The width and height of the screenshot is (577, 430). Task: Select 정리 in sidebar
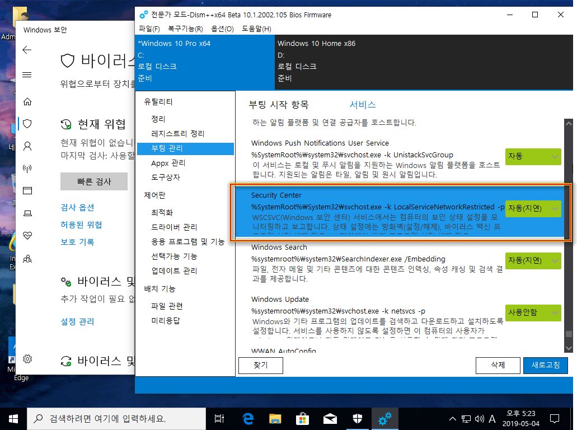click(158, 119)
